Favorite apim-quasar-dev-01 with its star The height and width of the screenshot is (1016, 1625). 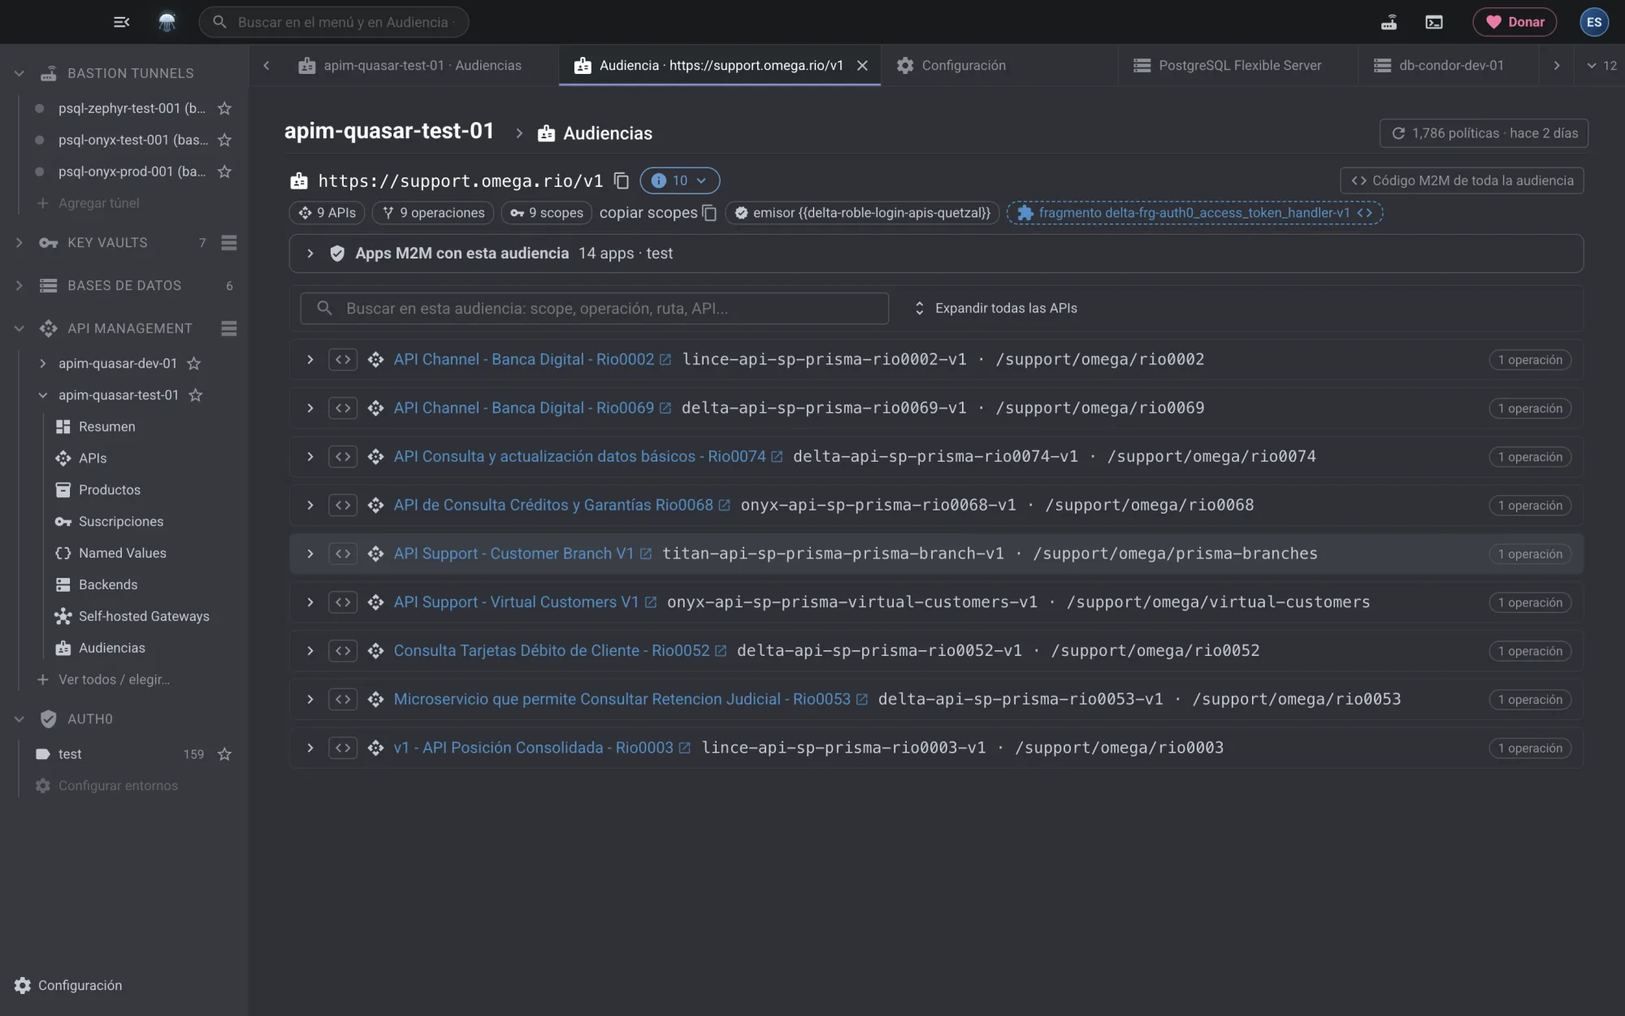tap(194, 363)
